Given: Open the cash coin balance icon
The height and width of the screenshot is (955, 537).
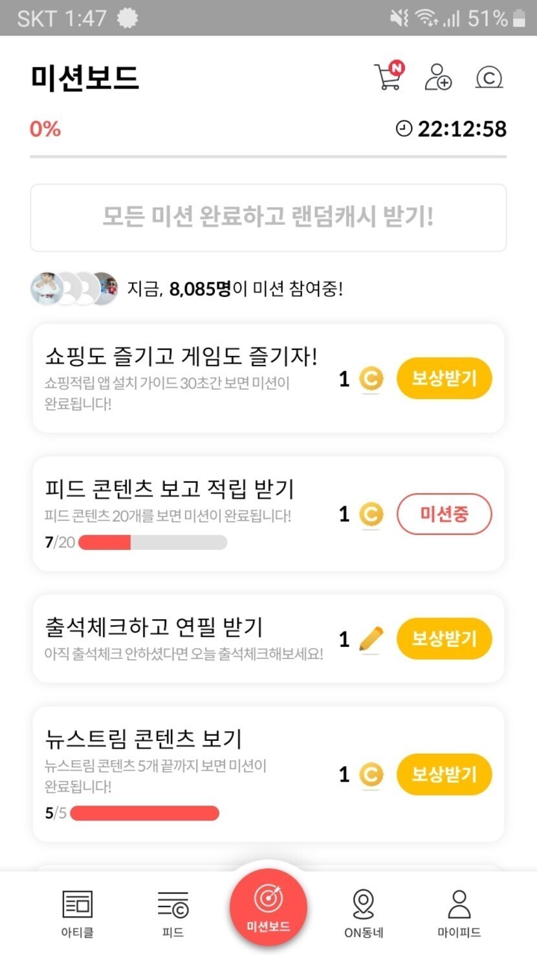Looking at the screenshot, I should (x=488, y=78).
